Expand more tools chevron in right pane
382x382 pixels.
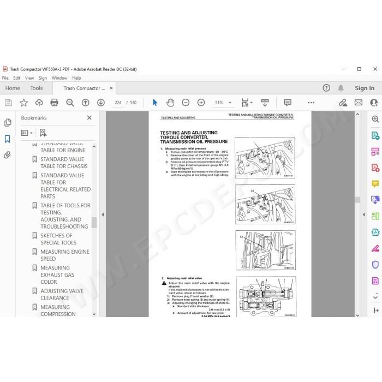tap(375, 297)
